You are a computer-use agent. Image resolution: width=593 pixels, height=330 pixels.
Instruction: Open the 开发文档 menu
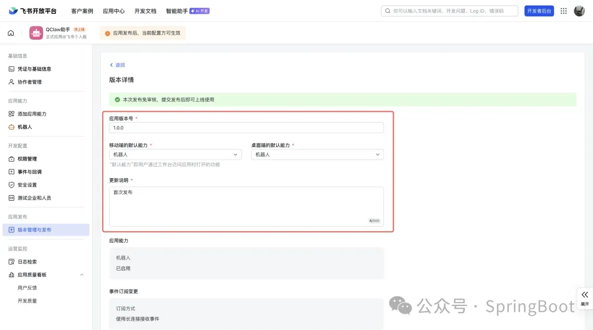pyautogui.click(x=145, y=11)
